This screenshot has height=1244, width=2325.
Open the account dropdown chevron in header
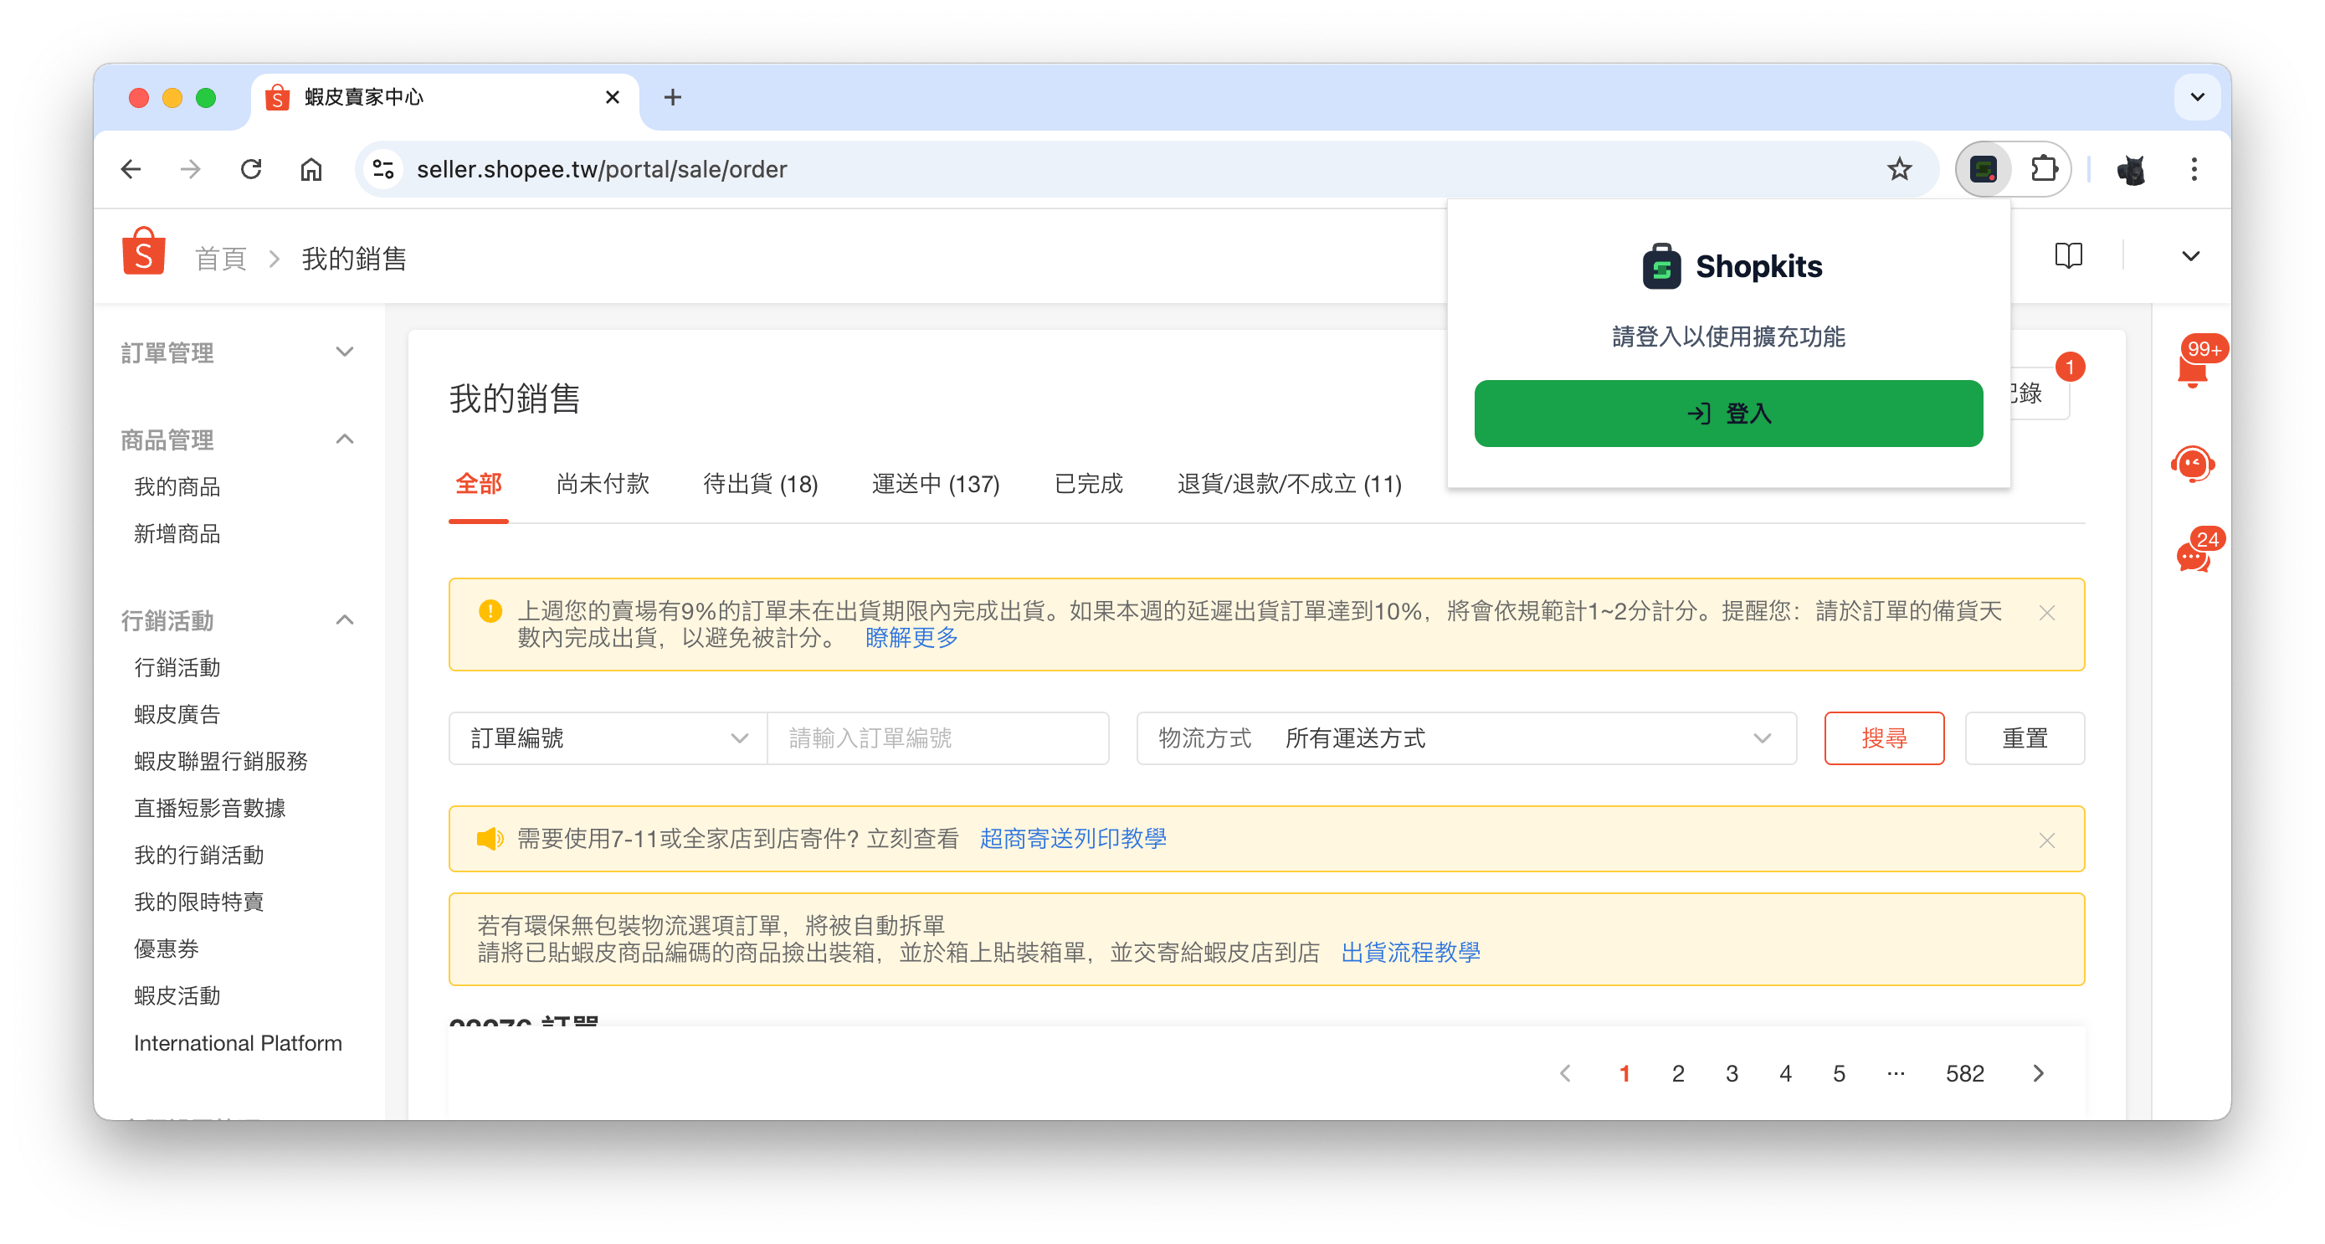pos(2189,256)
